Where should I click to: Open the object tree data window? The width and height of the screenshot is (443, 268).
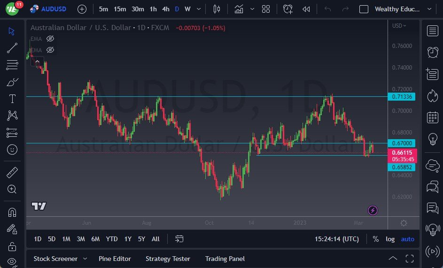(433, 74)
